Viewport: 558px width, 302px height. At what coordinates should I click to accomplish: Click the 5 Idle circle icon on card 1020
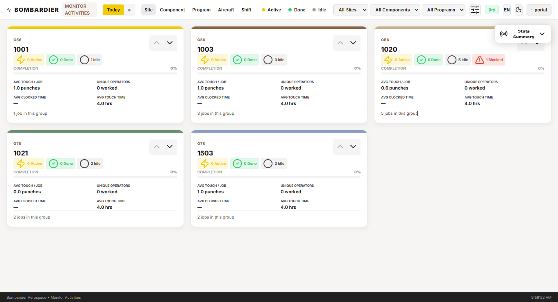452,60
